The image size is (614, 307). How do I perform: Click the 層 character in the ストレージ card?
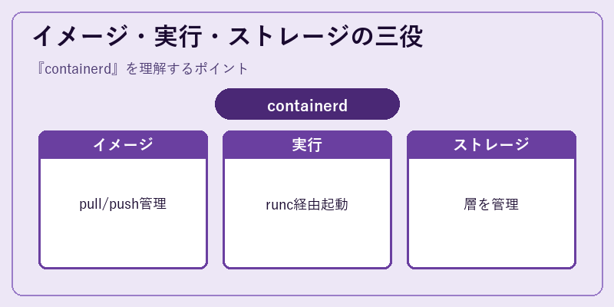470,204
